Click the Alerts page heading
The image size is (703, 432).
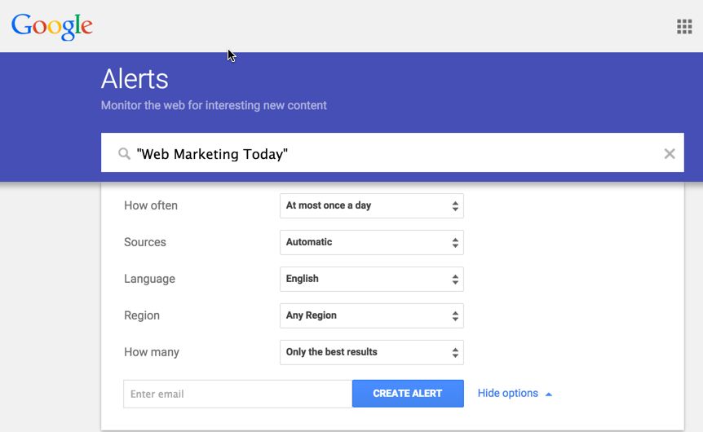135,79
